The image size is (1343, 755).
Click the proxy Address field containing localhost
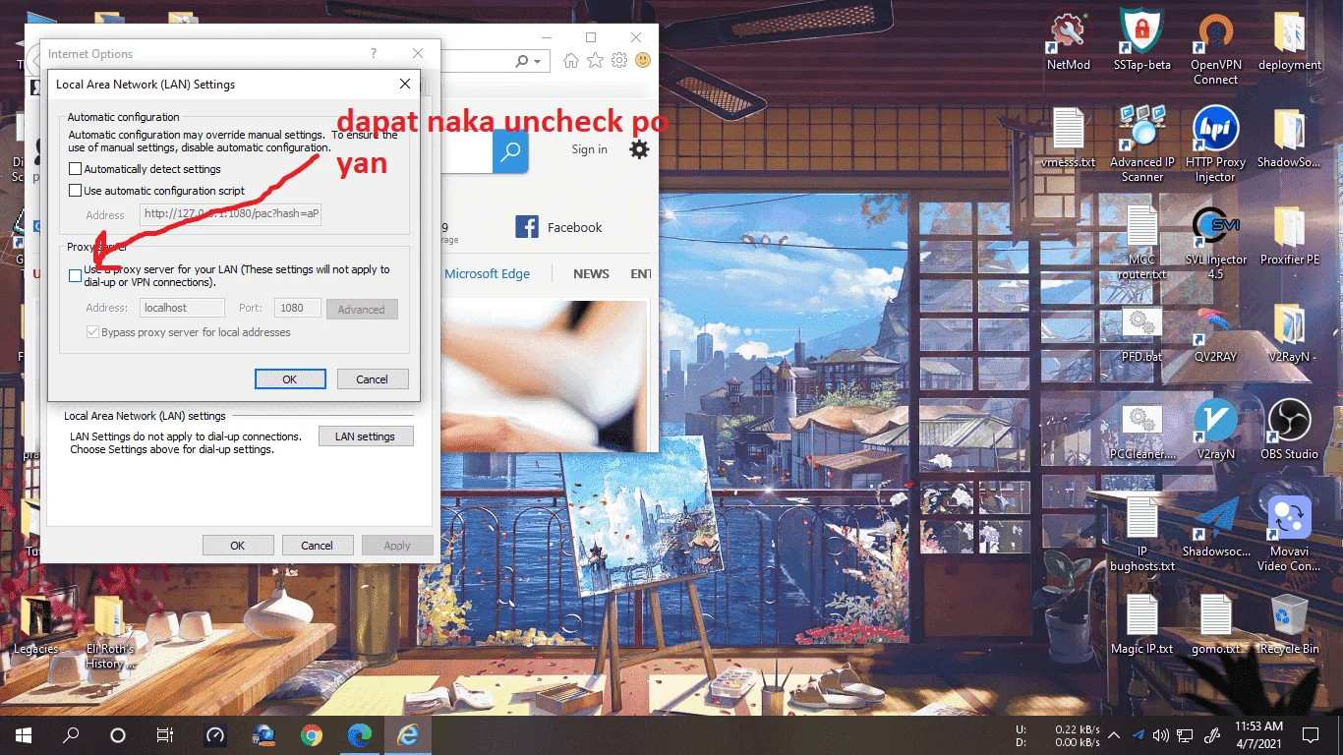[182, 308]
